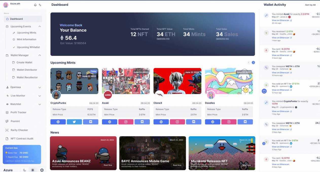Open the CryptoPunks mint banner image
This screenshot has width=320, height=172.
pyautogui.click(x=74, y=81)
